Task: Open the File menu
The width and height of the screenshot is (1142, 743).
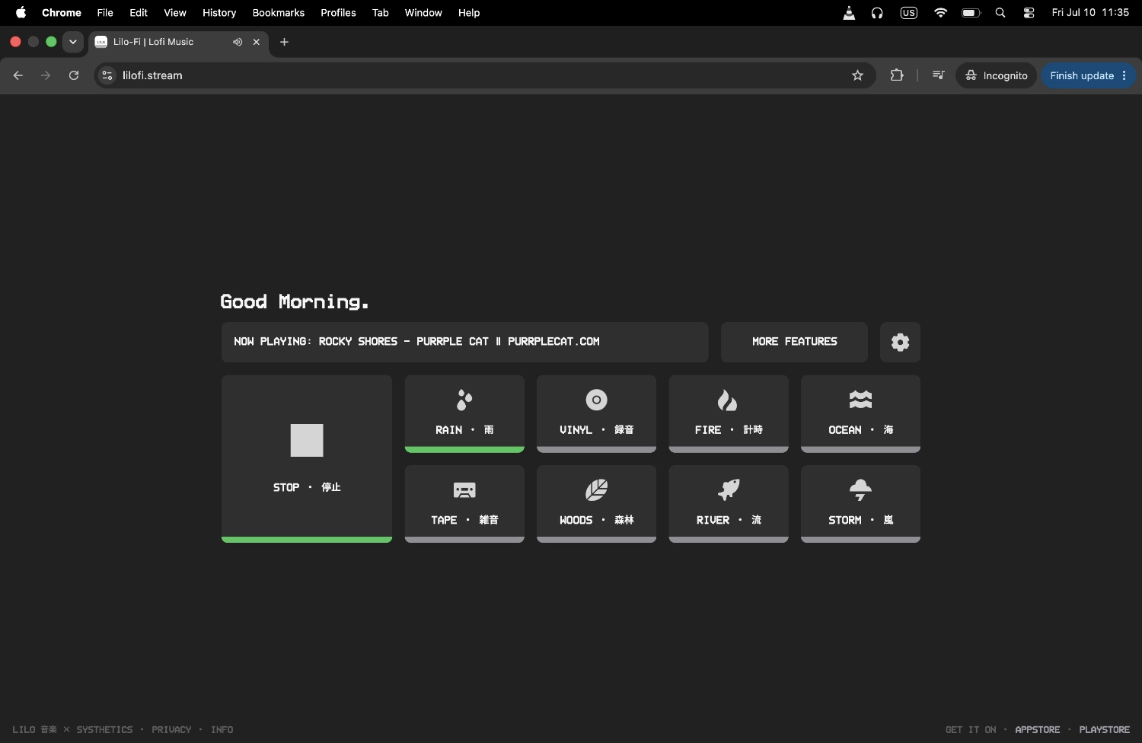Action: (x=105, y=12)
